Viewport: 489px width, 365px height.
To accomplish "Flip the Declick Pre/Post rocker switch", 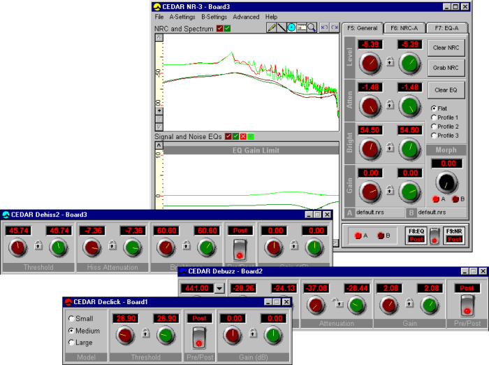I will coord(199,337).
